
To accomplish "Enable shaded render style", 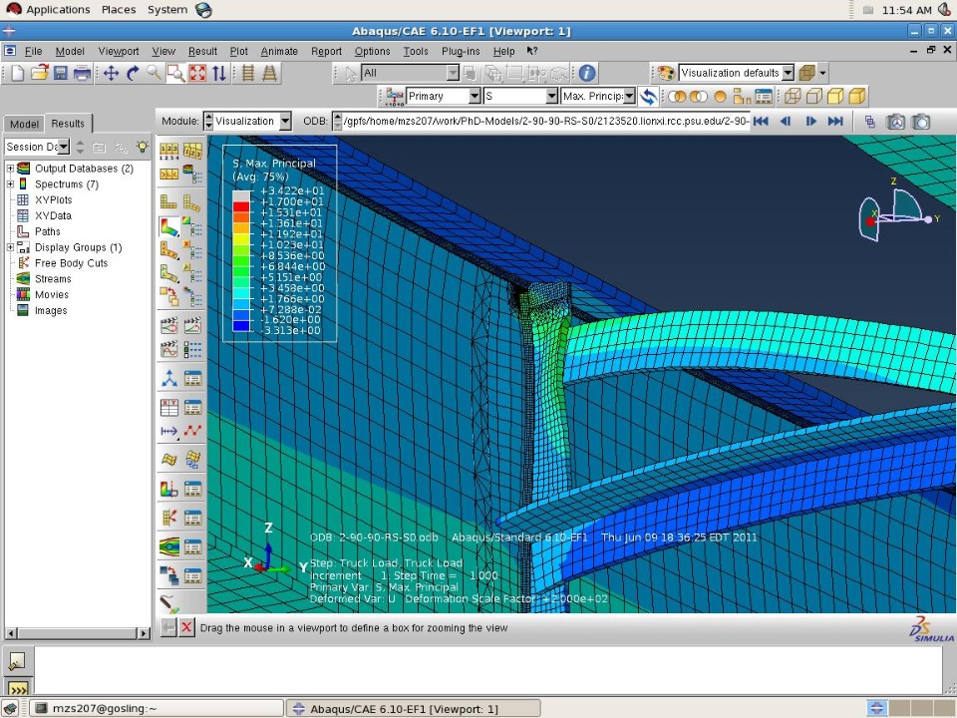I will [x=855, y=97].
